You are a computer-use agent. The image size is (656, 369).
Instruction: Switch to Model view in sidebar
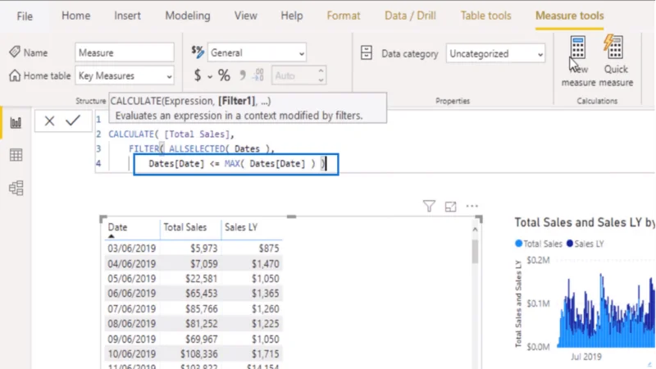tap(16, 188)
